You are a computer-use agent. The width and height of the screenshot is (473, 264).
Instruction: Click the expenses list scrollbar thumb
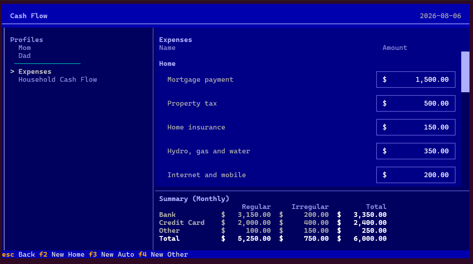465,72
